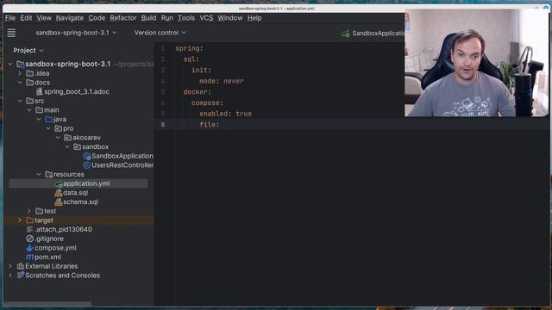Click the target folder icon

[30, 220]
